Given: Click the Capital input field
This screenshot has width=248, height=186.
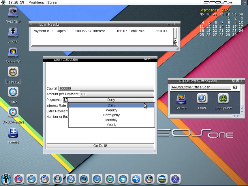Looking at the screenshot, I should 106,89.
